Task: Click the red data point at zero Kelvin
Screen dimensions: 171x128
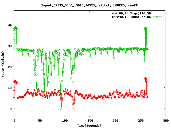Action: (74, 109)
